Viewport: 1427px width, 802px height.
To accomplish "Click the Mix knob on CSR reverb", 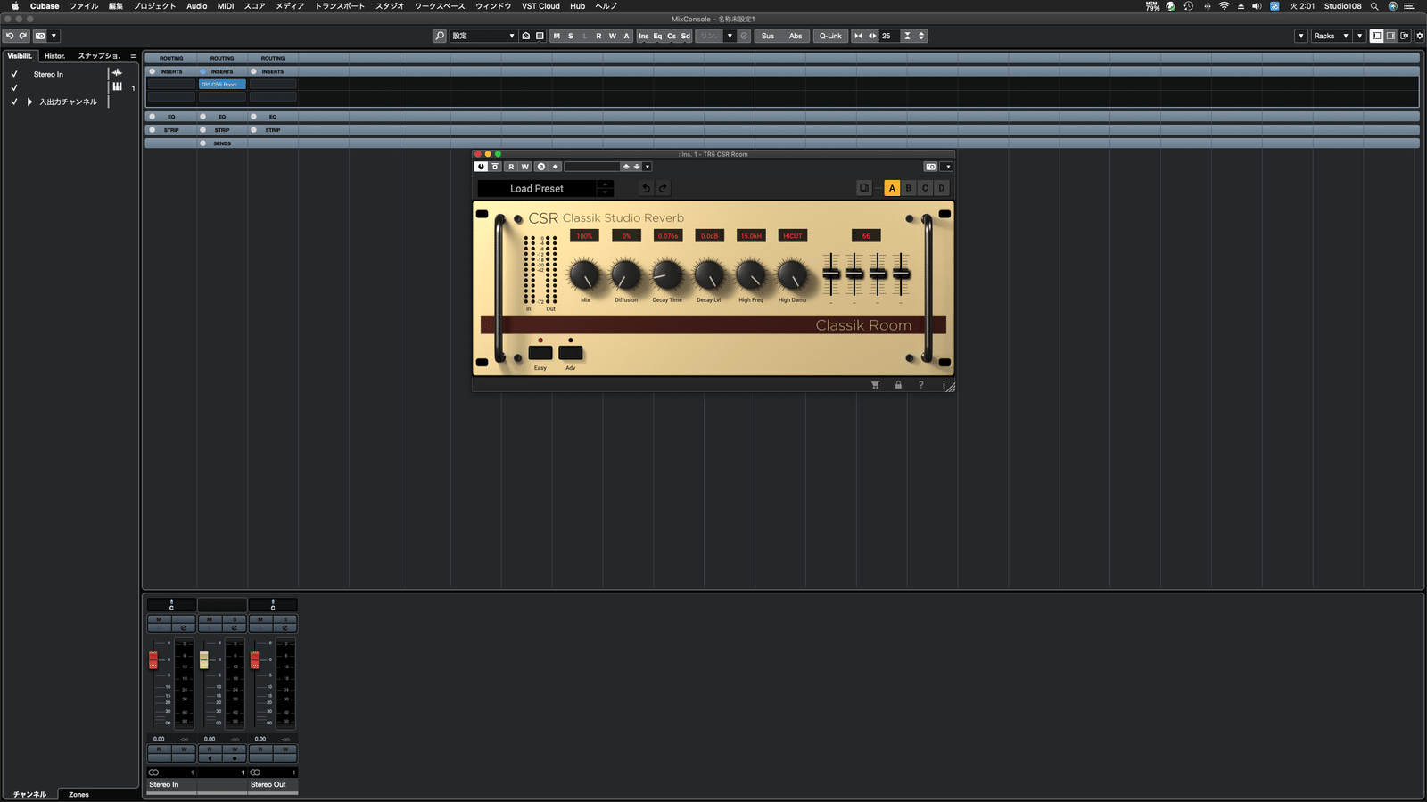I will click(x=585, y=275).
